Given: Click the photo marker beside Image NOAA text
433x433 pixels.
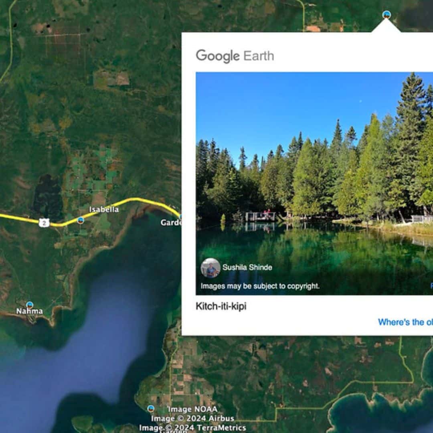Looking at the screenshot, I should (x=150, y=409).
